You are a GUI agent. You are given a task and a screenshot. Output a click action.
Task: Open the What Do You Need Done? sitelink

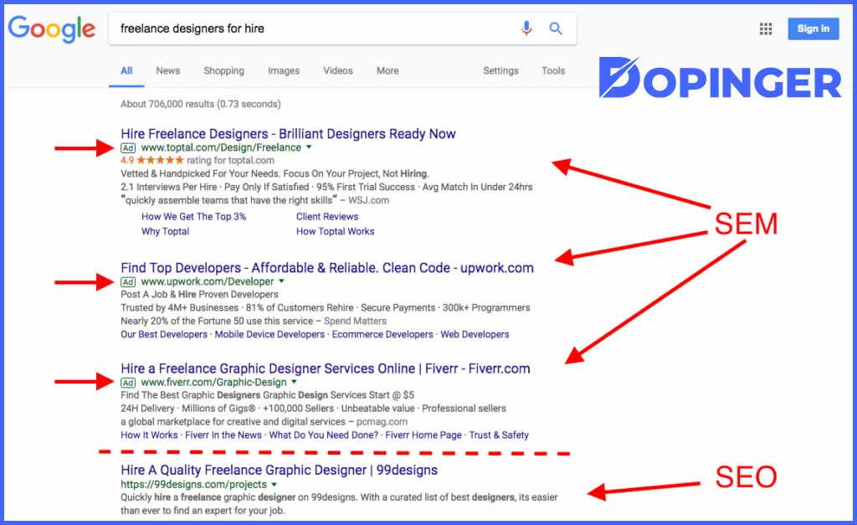click(324, 435)
